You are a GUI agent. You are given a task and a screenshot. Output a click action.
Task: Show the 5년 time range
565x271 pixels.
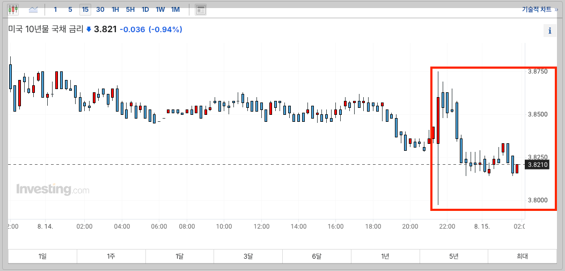[x=453, y=256]
